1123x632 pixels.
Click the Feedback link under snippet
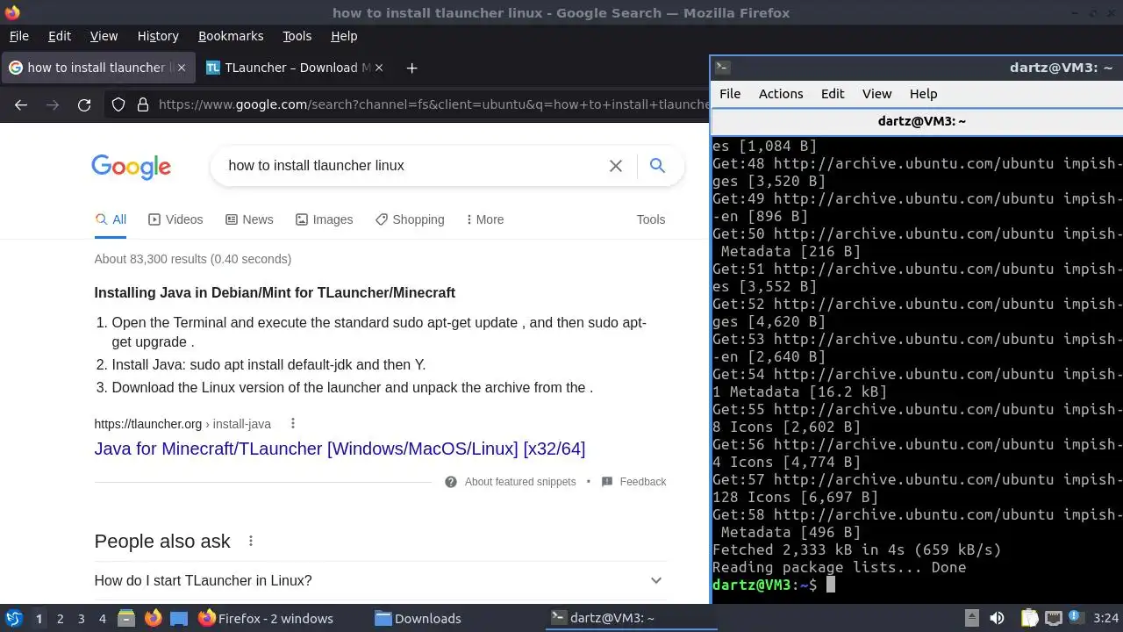pos(643,482)
